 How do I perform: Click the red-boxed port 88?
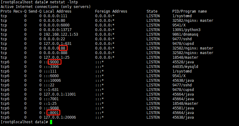64,48
